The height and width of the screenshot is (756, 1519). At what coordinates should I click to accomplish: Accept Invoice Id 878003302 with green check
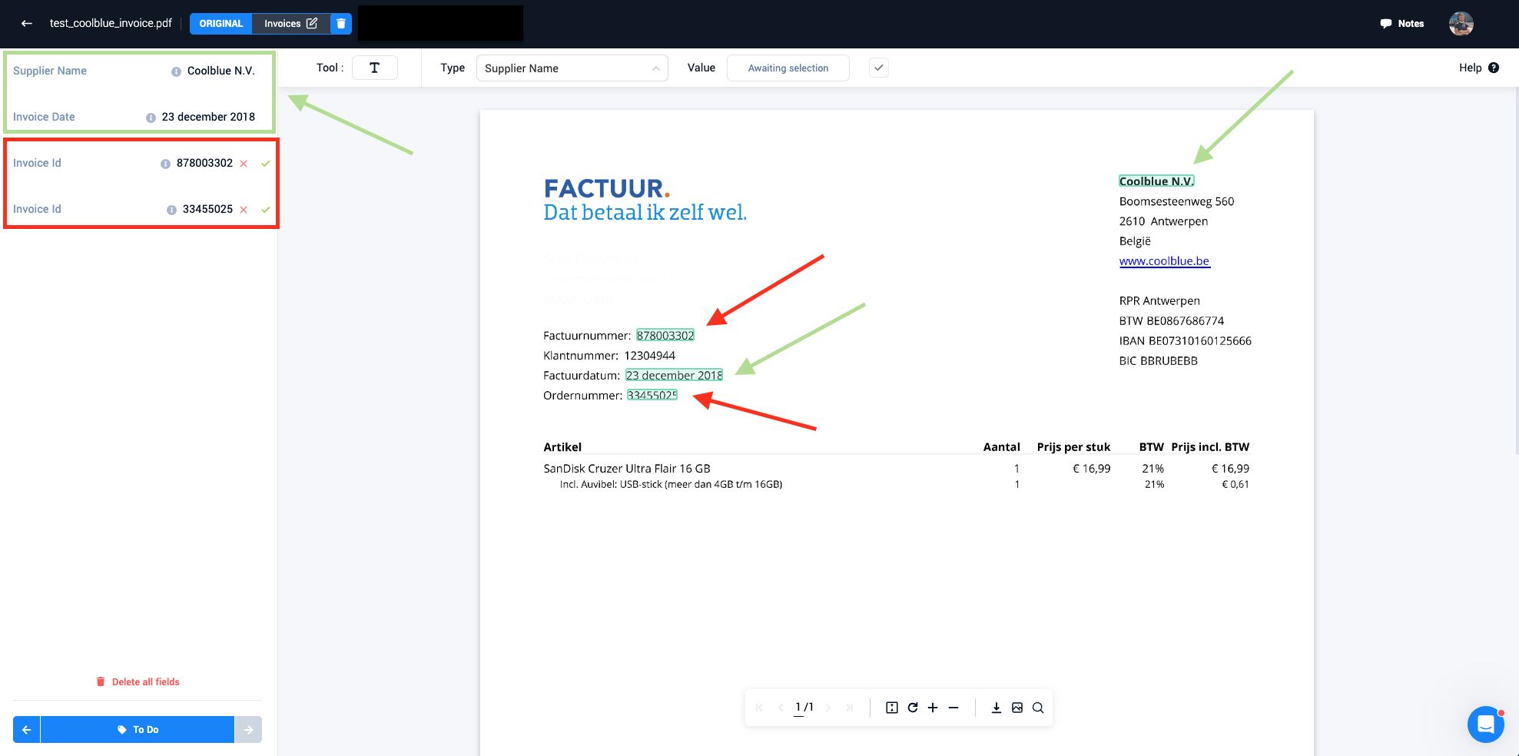click(266, 164)
